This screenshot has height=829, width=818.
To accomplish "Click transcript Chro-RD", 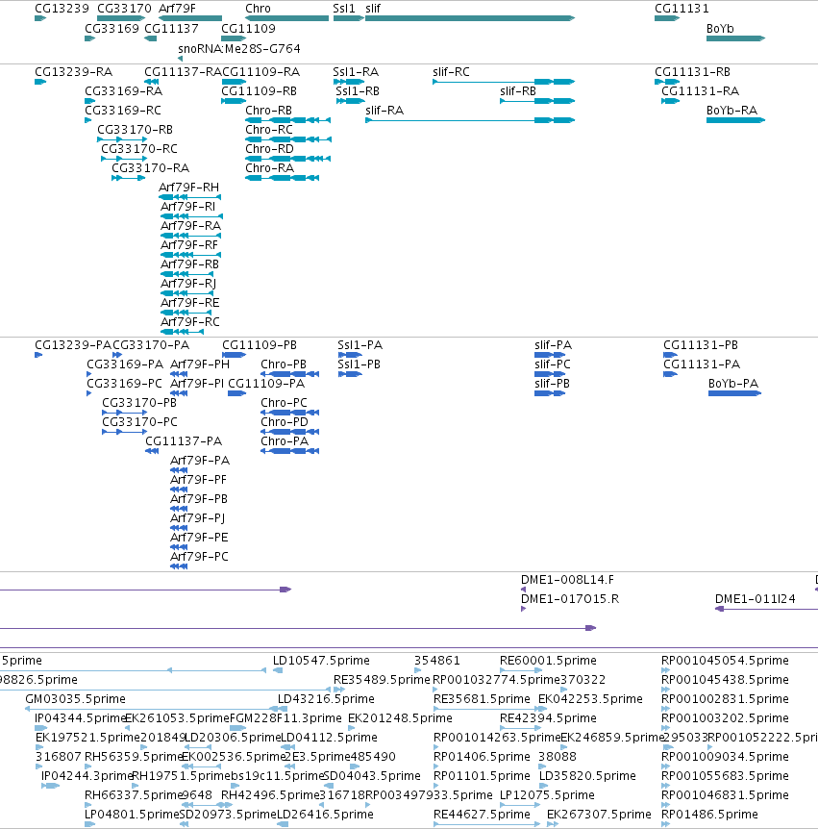I will (288, 159).
